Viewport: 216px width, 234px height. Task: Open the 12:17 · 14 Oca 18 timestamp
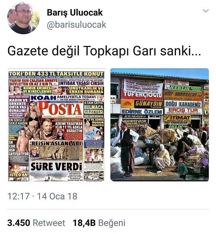click(42, 196)
